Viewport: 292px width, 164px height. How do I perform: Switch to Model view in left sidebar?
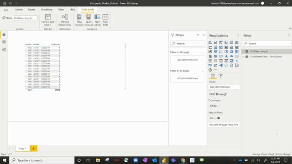point(4,50)
